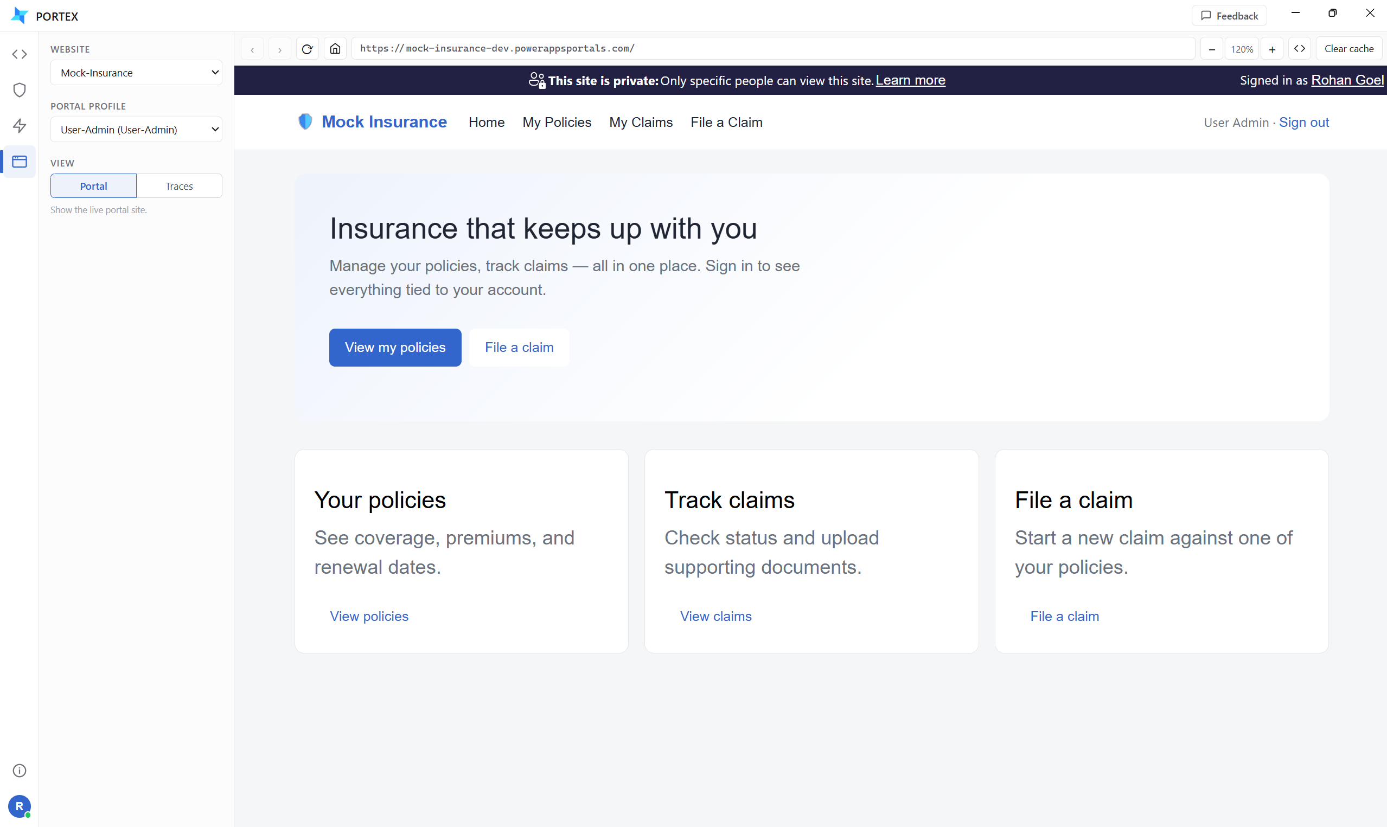Click the 120% zoom level value
Viewport: 1387px width, 827px height.
coord(1242,49)
